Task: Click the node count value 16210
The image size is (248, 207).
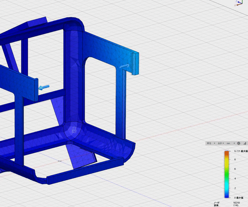Action: click(x=236, y=203)
